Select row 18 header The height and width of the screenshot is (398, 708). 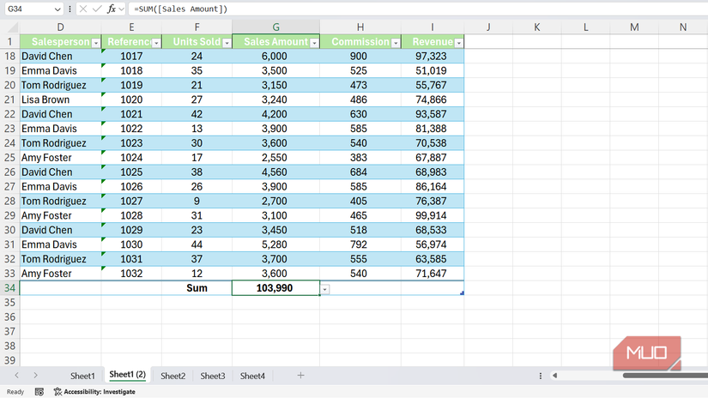tap(9, 57)
